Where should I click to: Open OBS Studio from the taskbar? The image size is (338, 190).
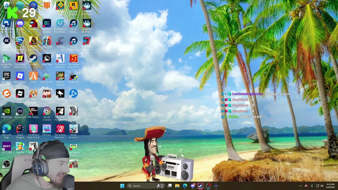pyautogui.click(x=208, y=186)
